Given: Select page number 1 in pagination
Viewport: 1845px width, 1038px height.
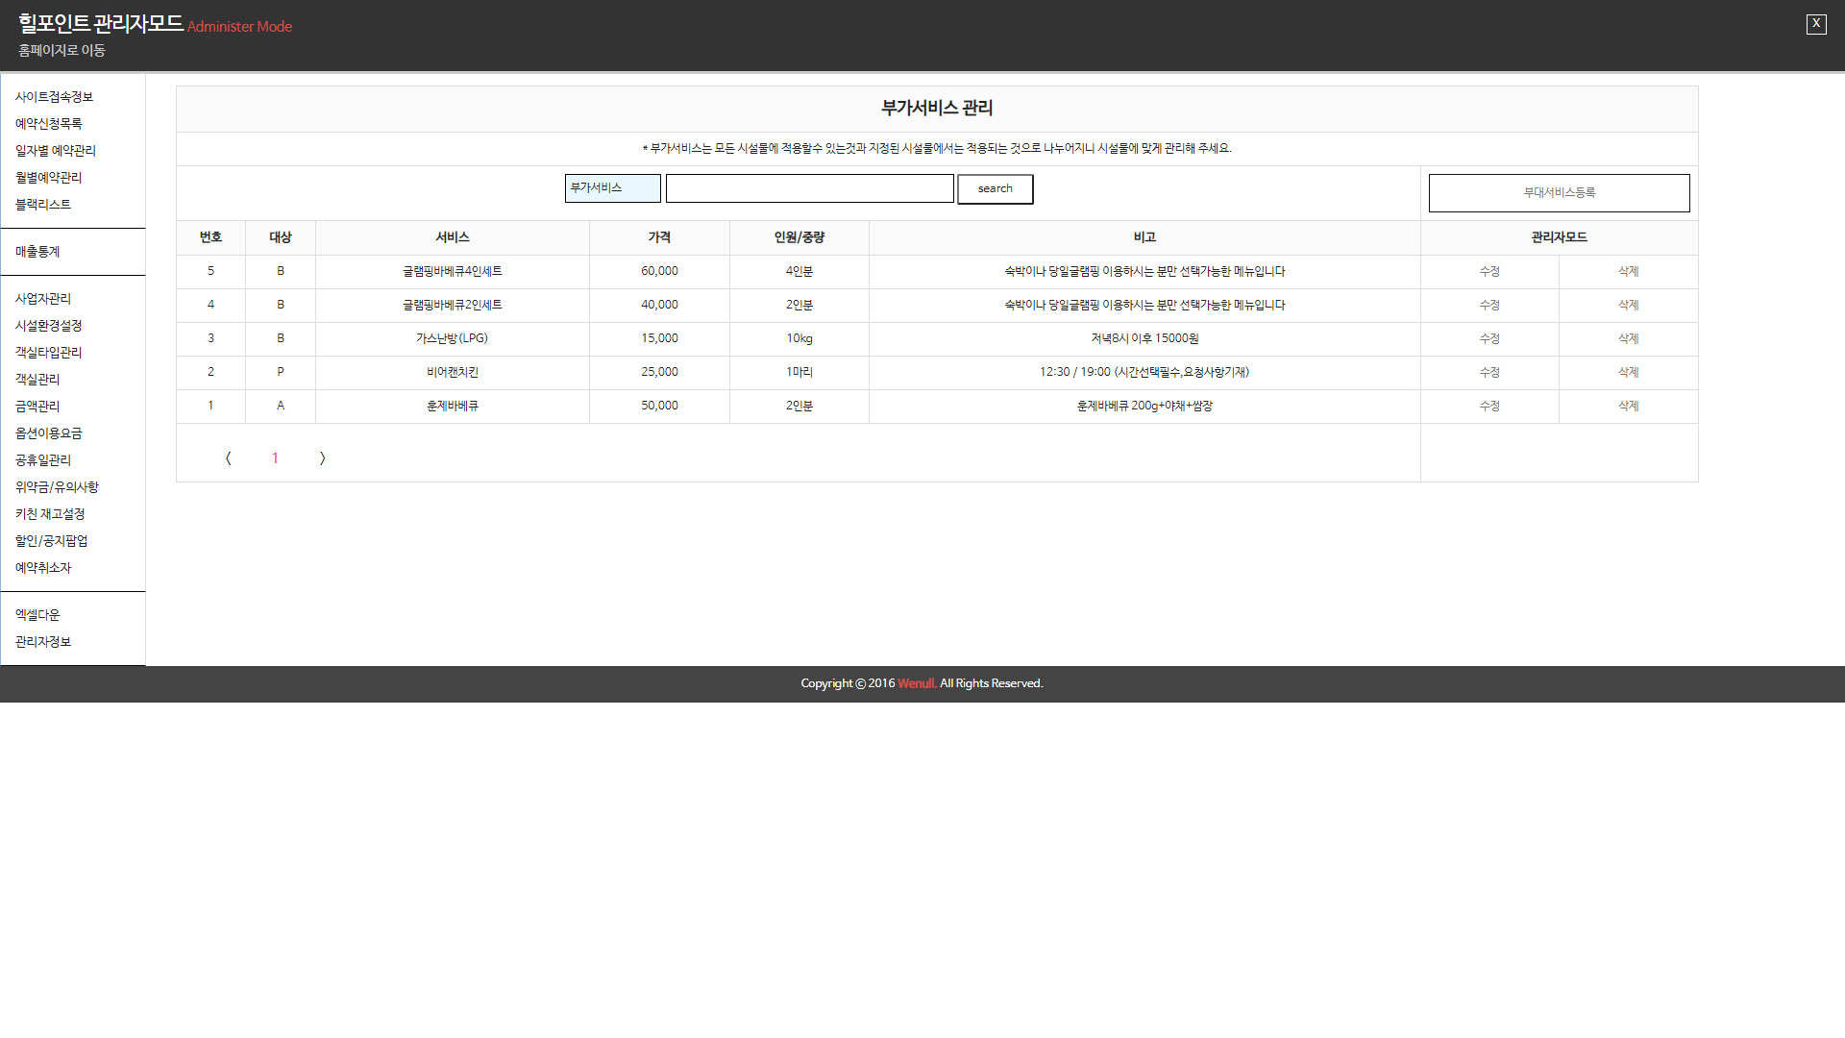Looking at the screenshot, I should tap(275, 458).
